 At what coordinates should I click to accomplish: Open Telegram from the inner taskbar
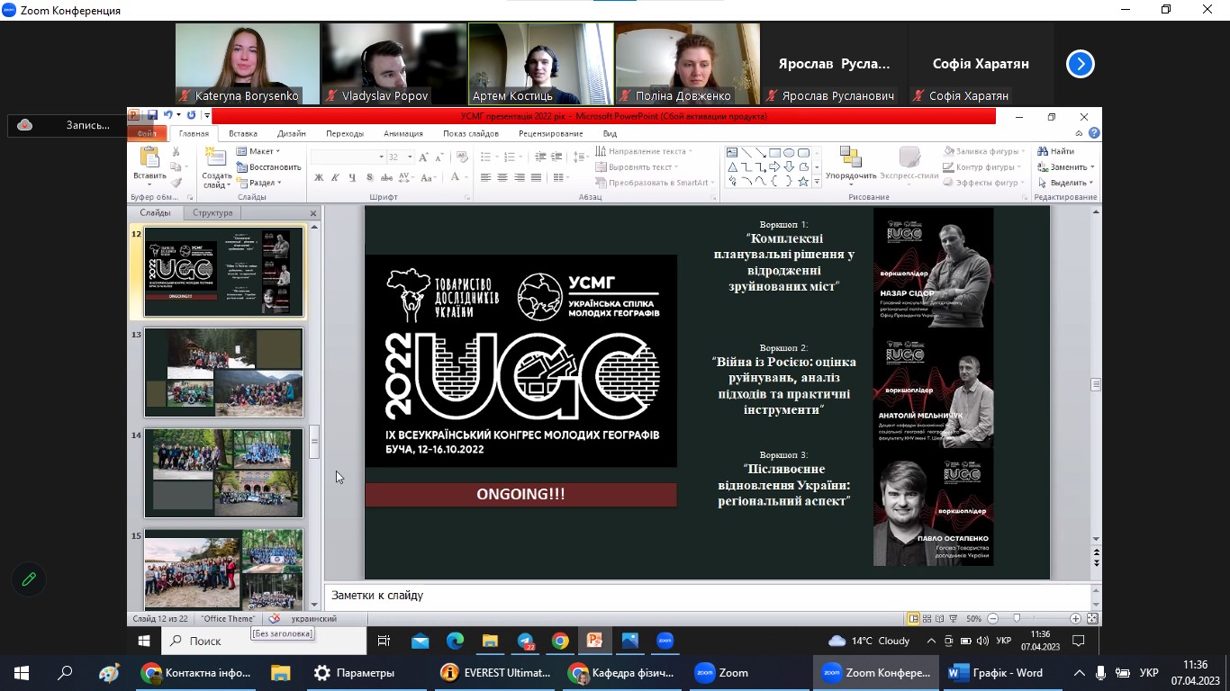tap(525, 641)
